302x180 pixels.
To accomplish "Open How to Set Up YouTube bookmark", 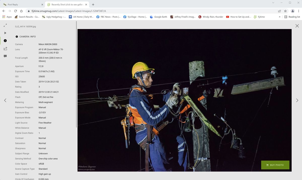I will point(238,17).
